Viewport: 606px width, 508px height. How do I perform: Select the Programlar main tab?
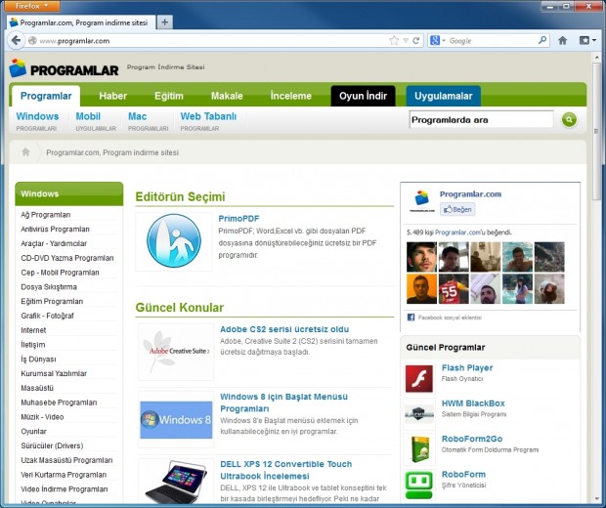(x=46, y=96)
